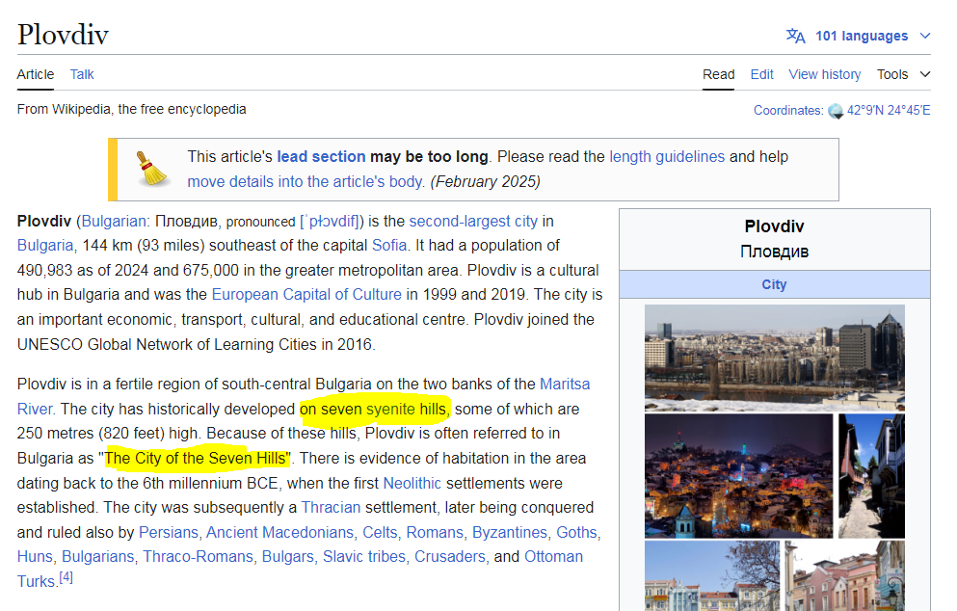The image size is (957, 611).
Task: Open the Thraco-Romans link
Action: pyautogui.click(x=198, y=557)
